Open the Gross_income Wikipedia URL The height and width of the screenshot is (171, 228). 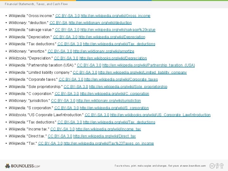click(116, 16)
